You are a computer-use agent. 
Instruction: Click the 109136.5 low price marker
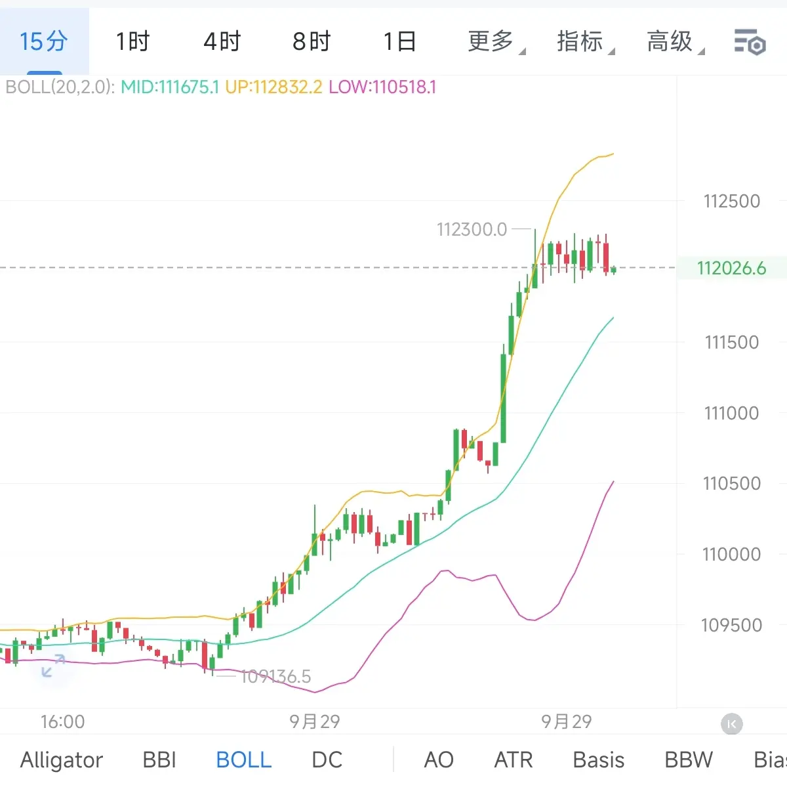coord(275,677)
